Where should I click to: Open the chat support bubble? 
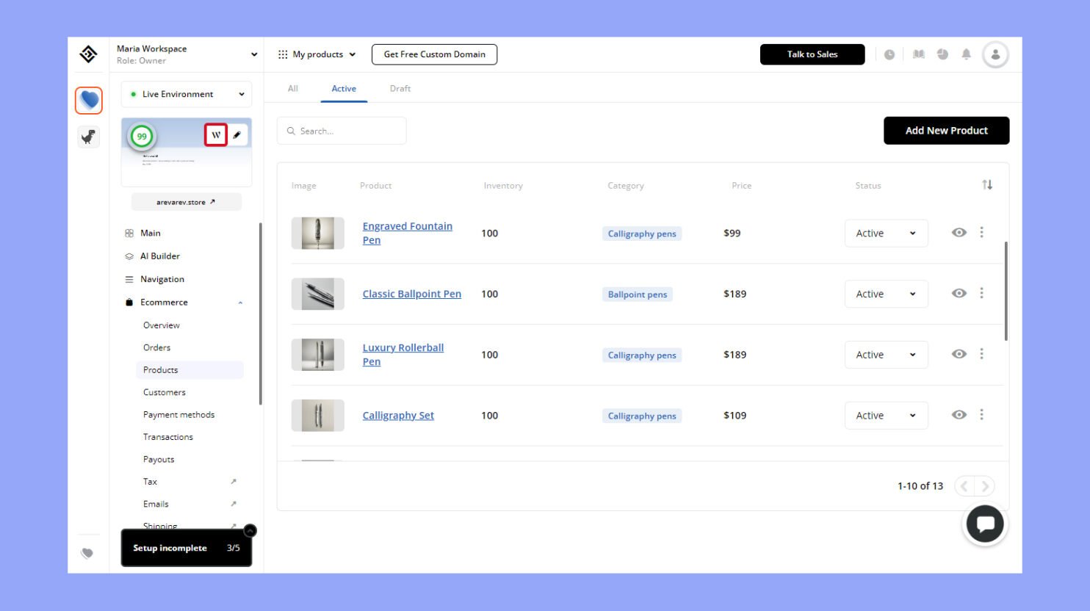coord(985,524)
